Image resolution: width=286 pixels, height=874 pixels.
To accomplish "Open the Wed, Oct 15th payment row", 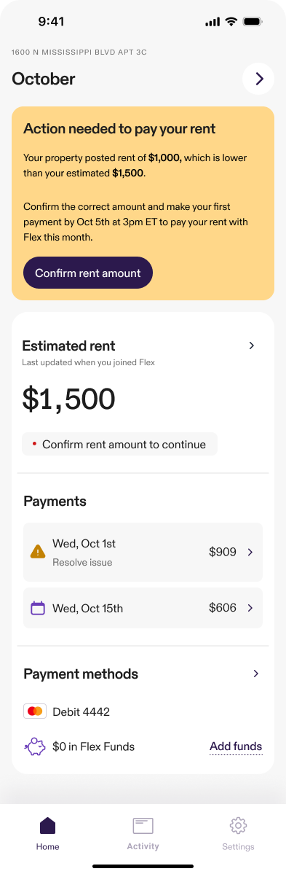I will pos(143,608).
